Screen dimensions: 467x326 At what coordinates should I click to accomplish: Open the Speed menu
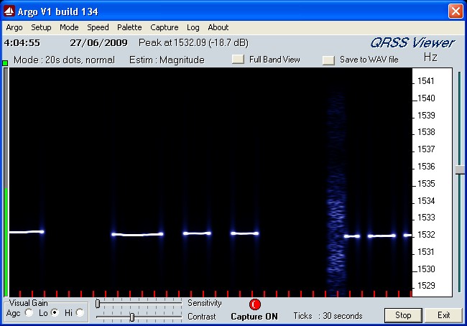point(98,27)
